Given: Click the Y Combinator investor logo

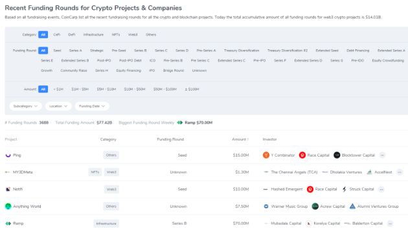Looking at the screenshot, I should point(266,155).
